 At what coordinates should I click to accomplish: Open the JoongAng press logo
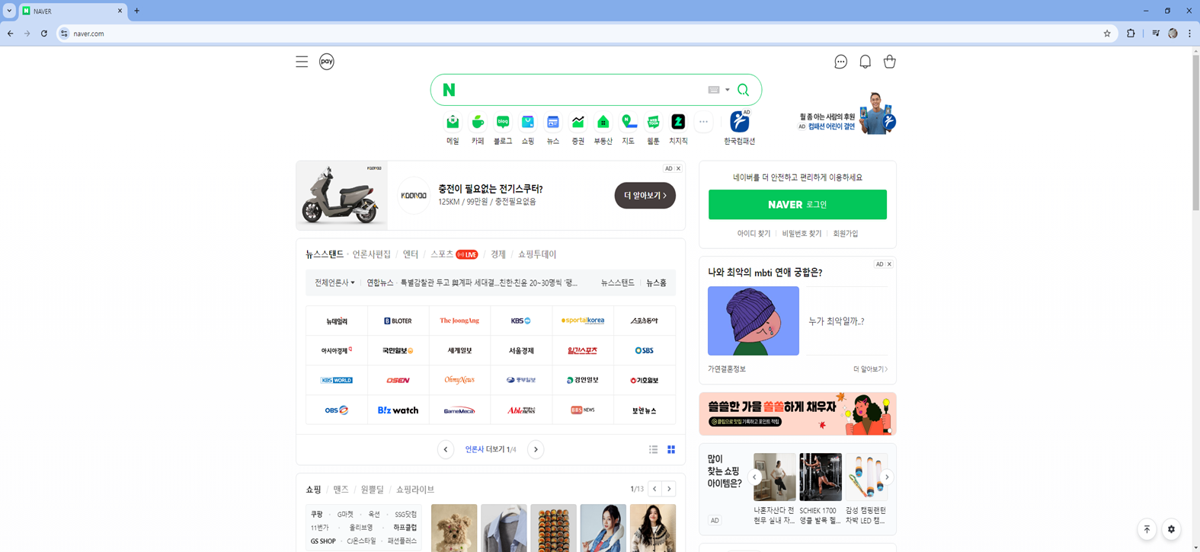pos(459,321)
